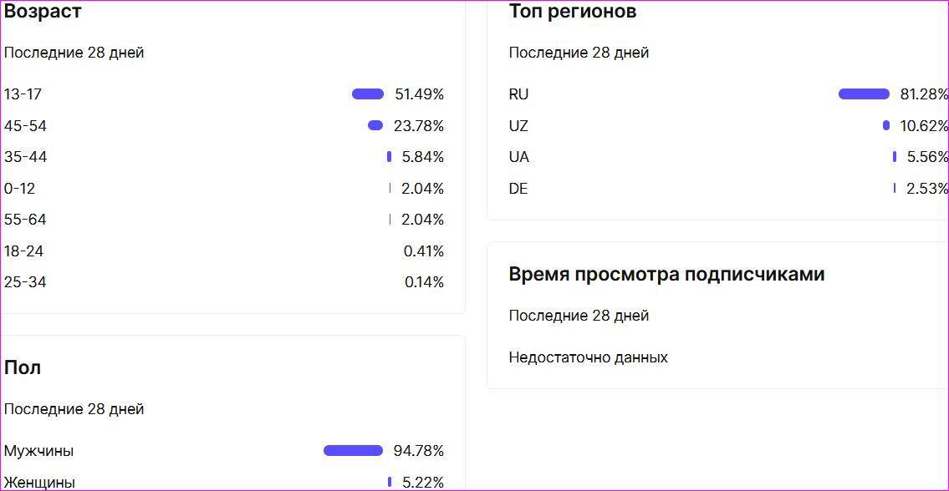949x491 pixels.
Task: Click the 55-64 age row label
Action: point(25,220)
